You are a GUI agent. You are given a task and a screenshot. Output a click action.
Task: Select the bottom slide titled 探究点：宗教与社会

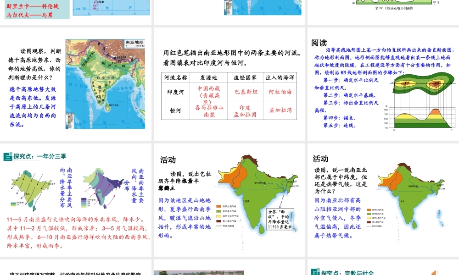point(383,267)
